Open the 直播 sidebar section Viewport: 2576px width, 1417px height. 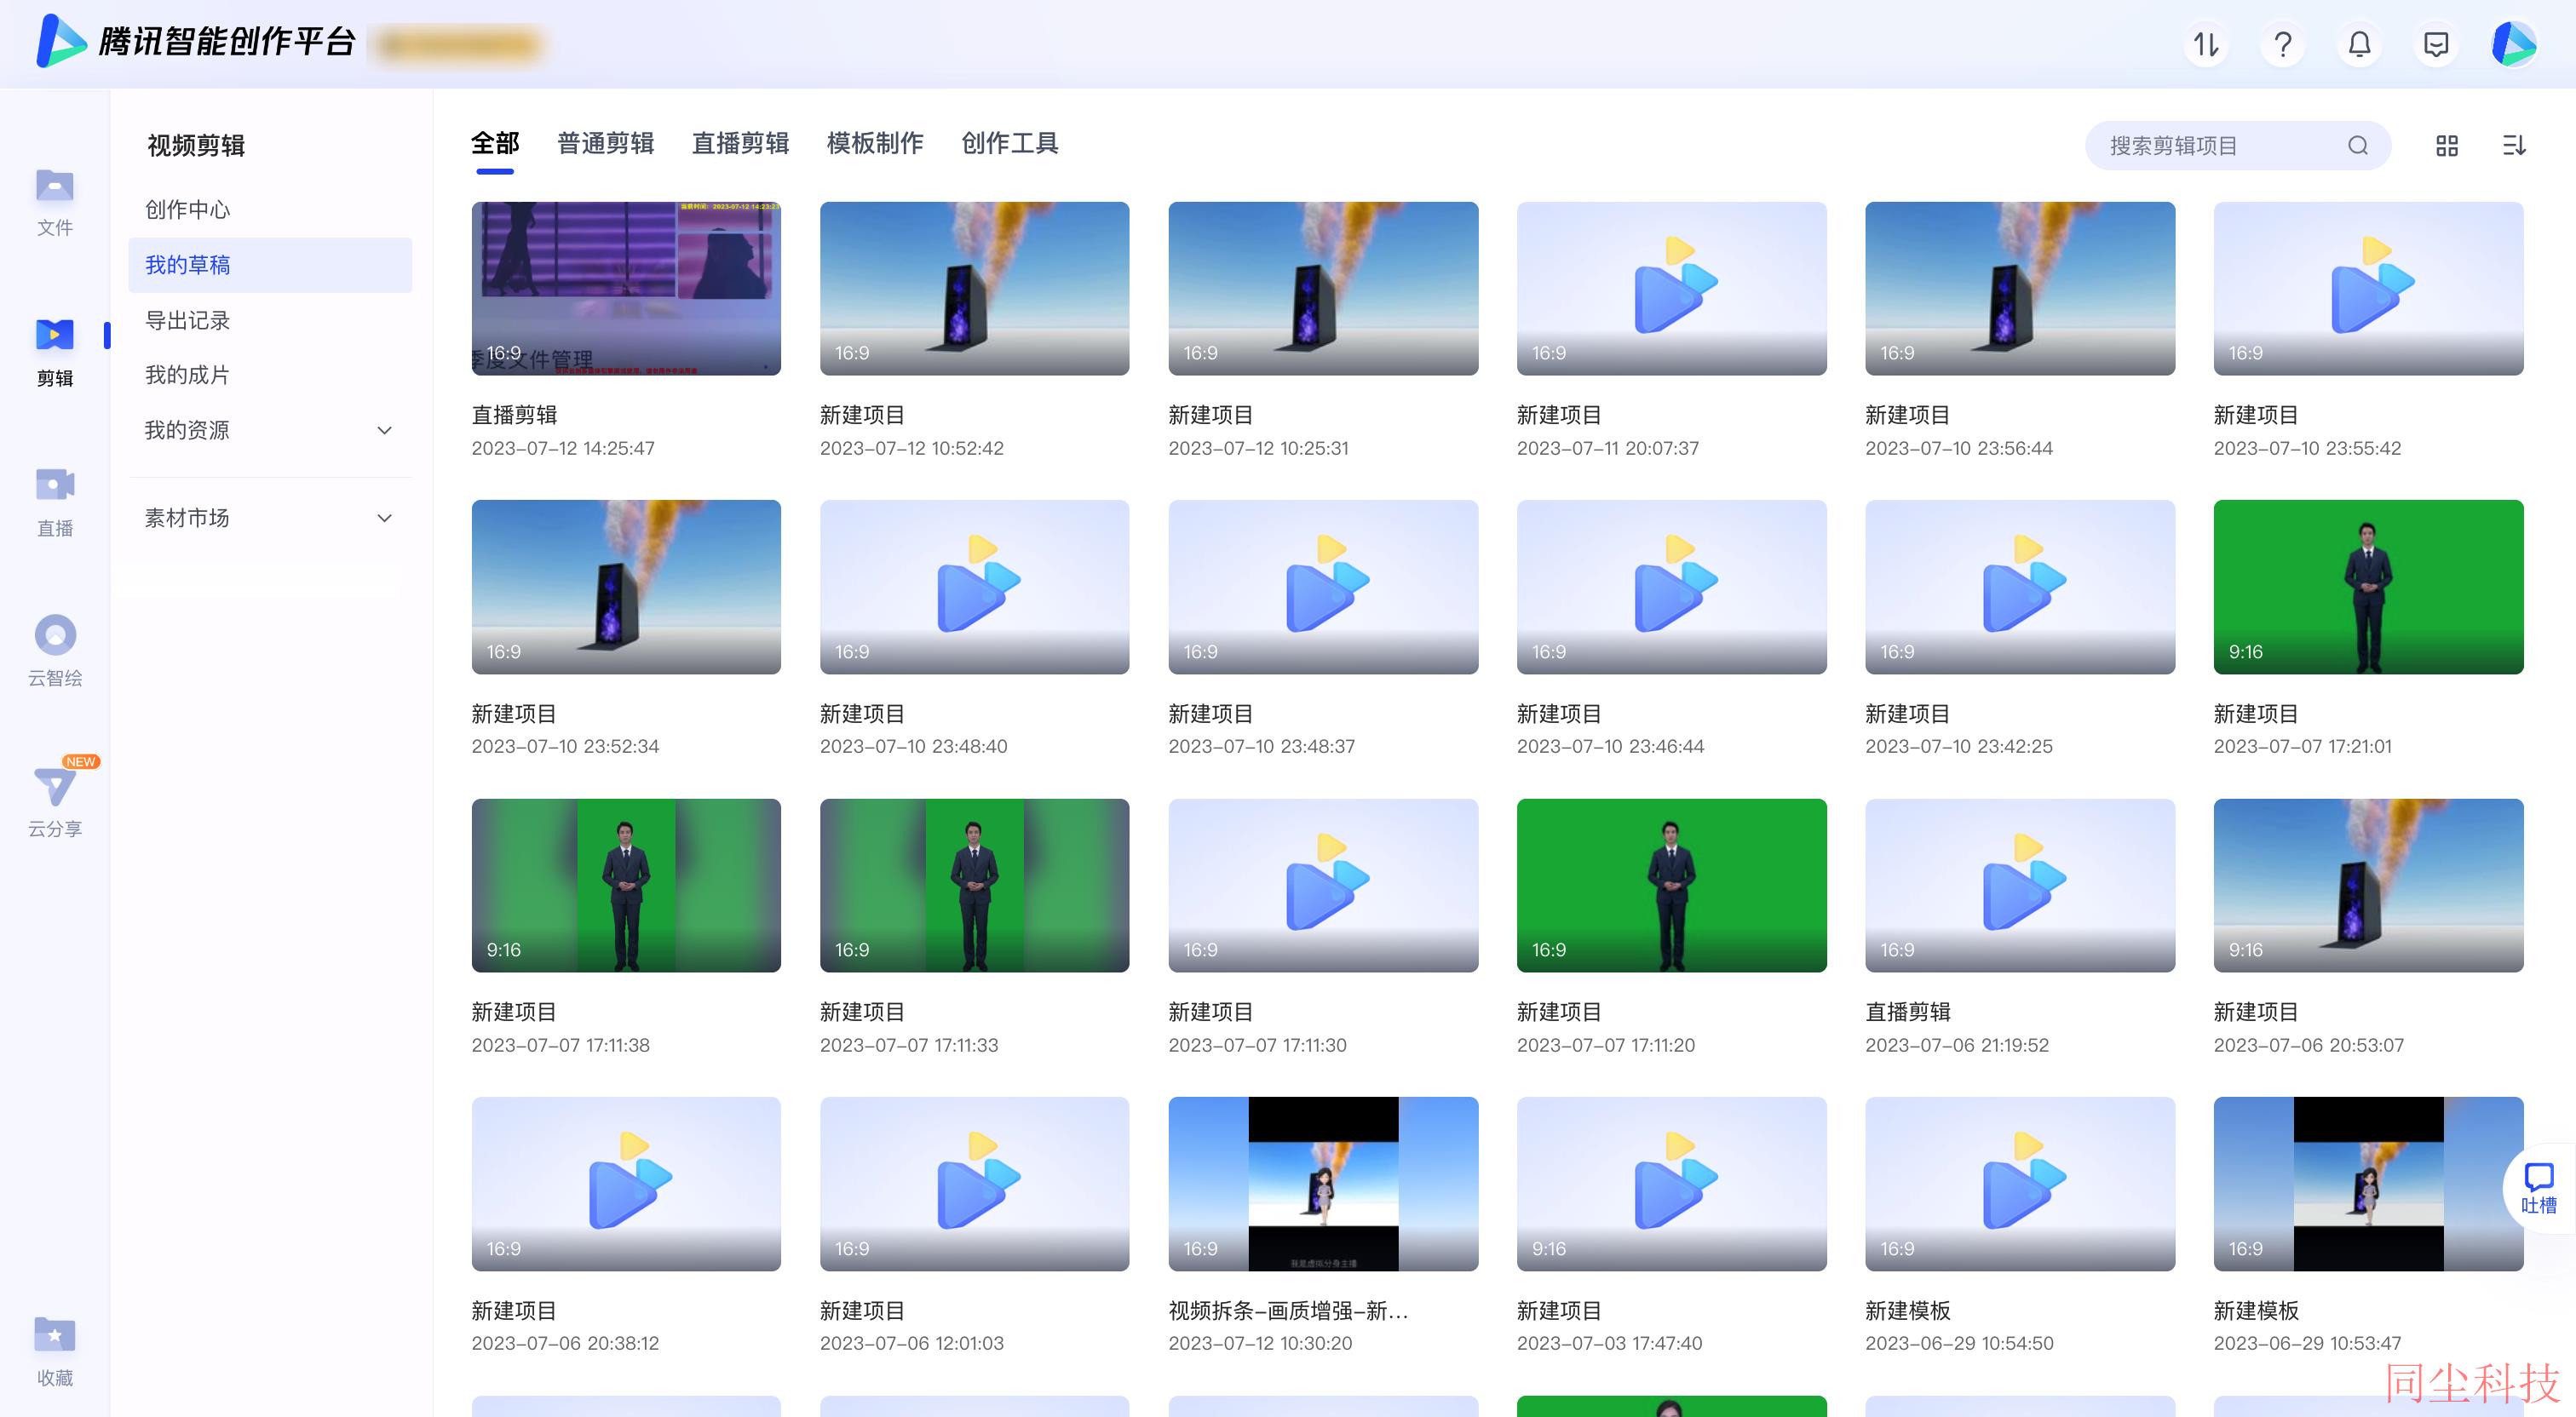click(54, 502)
